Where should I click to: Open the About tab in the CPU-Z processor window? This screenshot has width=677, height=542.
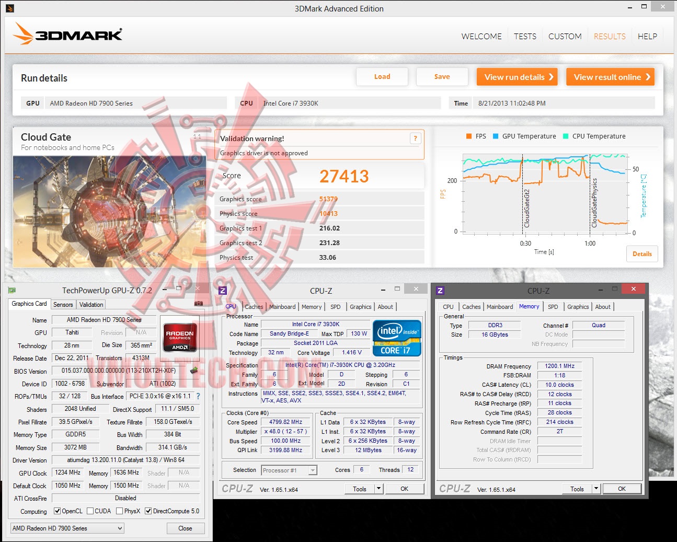[385, 307]
